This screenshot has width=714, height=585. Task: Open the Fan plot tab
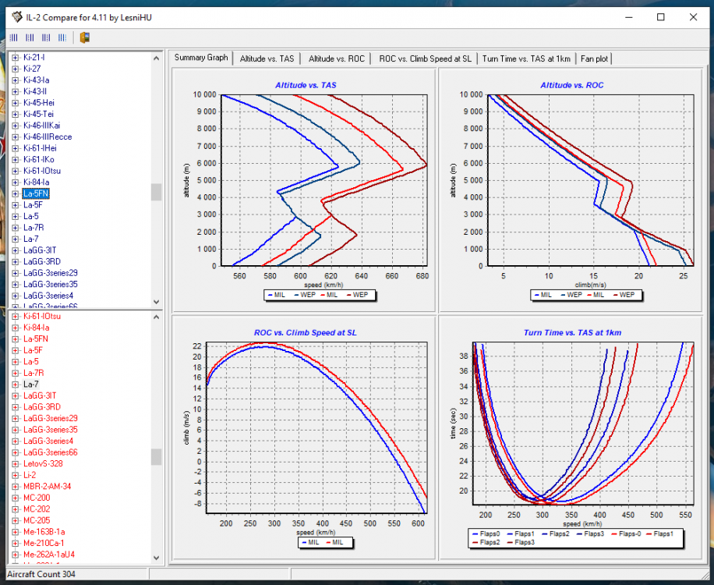coord(595,58)
